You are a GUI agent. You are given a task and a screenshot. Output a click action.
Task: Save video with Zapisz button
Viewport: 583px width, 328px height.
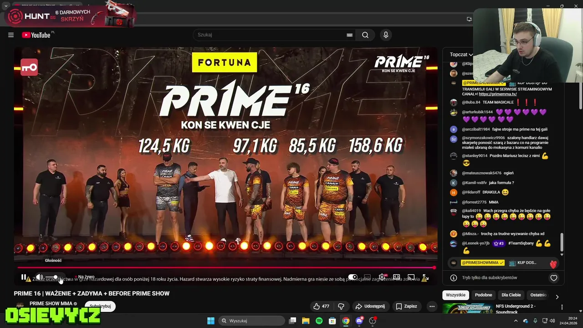tap(406, 306)
